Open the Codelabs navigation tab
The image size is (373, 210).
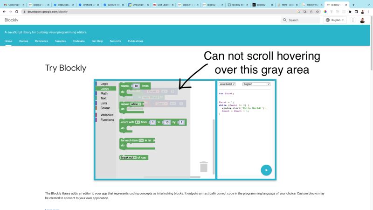coord(79,41)
